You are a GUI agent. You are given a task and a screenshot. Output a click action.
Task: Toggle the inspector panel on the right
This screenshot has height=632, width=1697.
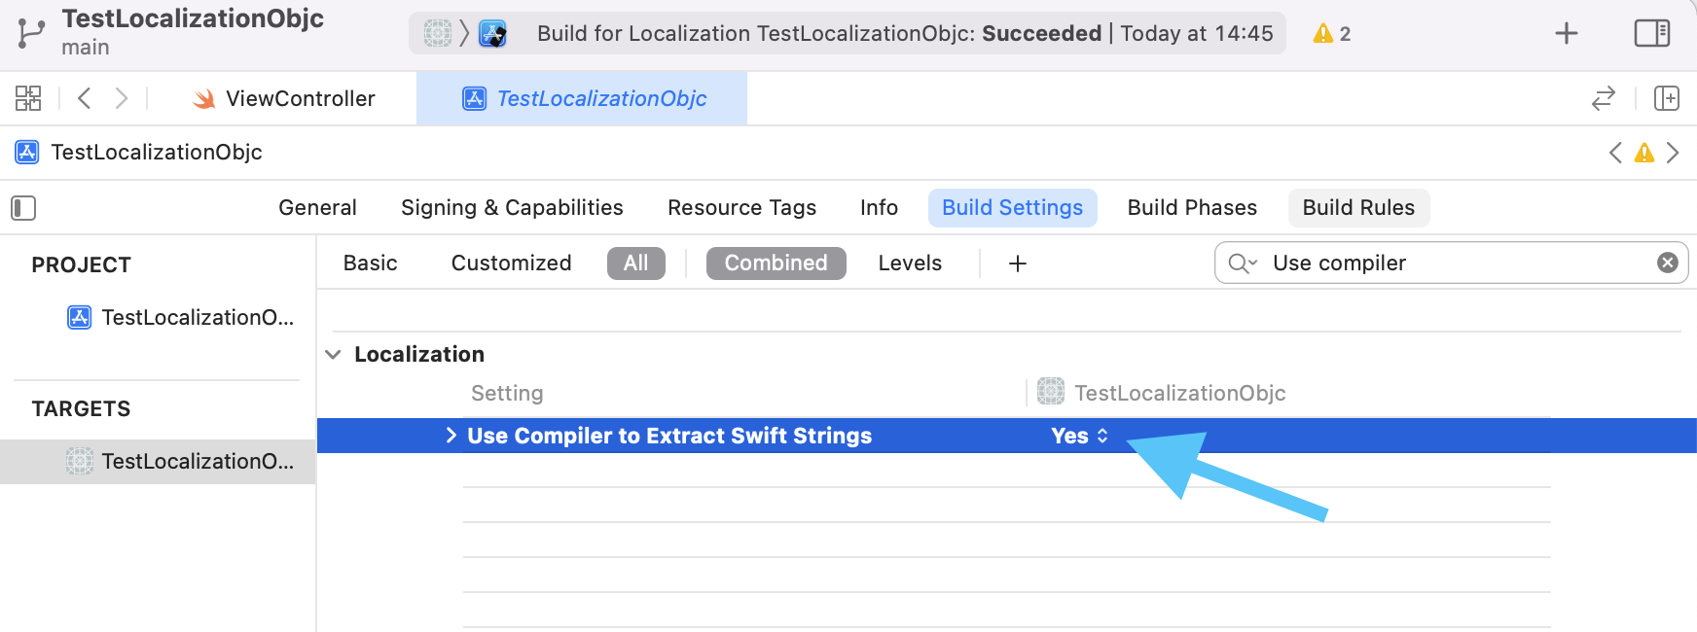pos(1652,33)
